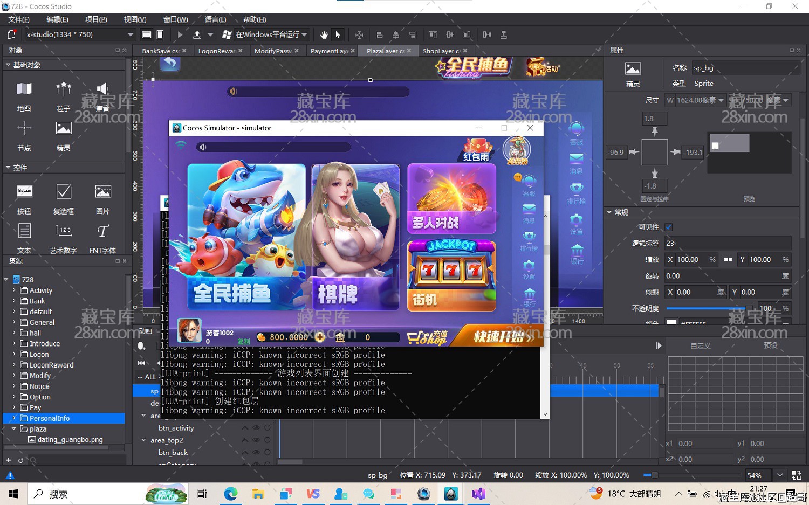Expand the Activity folder

14,290
